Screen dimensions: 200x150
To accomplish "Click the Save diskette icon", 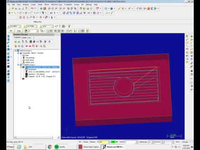I will pos(16,8).
